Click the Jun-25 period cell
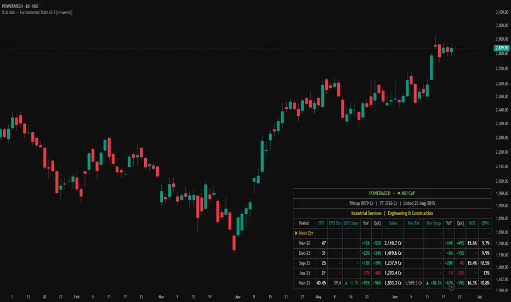This screenshot has height=302, width=511. (x=304, y=273)
